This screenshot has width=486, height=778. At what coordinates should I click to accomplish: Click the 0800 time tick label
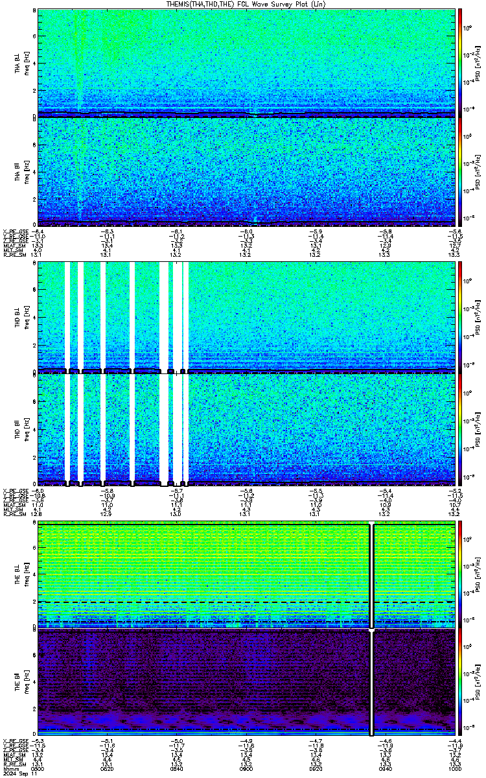(38, 770)
